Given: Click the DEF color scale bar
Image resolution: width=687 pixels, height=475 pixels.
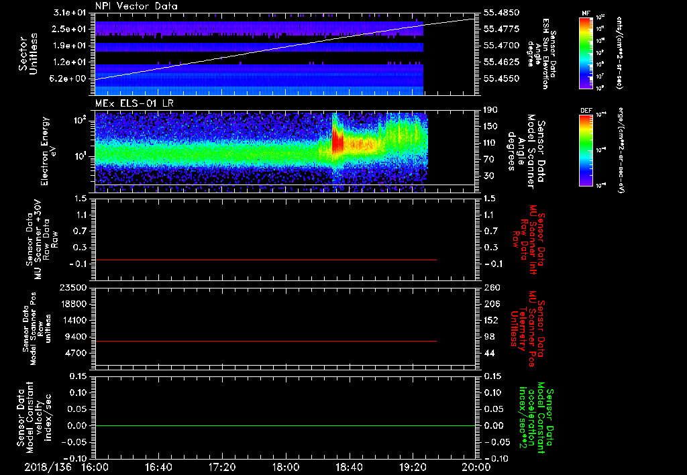Looking at the screenshot, I should [586, 150].
